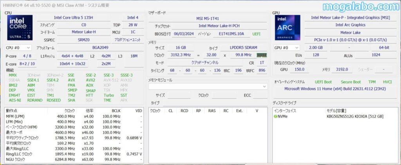Click the 16 GB memory size value
The width and height of the screenshot is (401, 165).
[181, 48]
